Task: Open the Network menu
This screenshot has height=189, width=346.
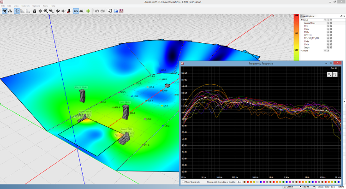Action: coord(25,6)
